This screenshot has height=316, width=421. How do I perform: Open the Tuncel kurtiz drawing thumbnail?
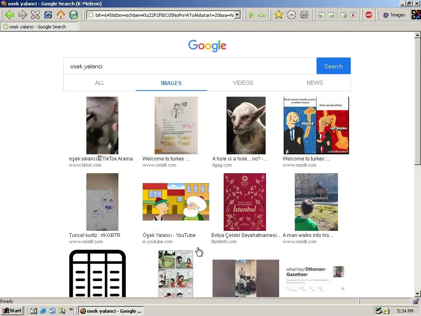point(102,202)
